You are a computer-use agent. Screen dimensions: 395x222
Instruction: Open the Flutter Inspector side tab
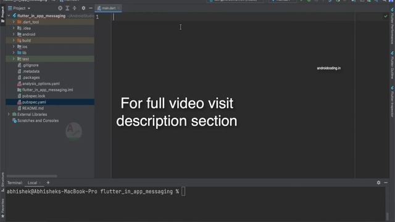pyautogui.click(x=393, y=102)
